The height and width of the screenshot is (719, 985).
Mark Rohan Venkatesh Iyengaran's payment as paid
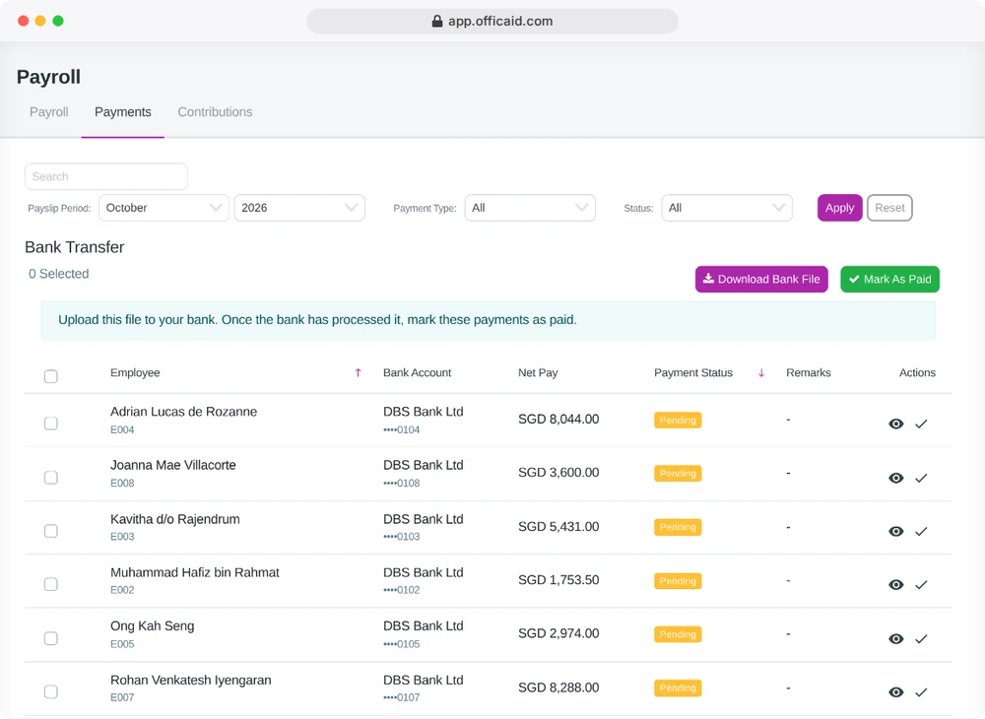point(921,692)
